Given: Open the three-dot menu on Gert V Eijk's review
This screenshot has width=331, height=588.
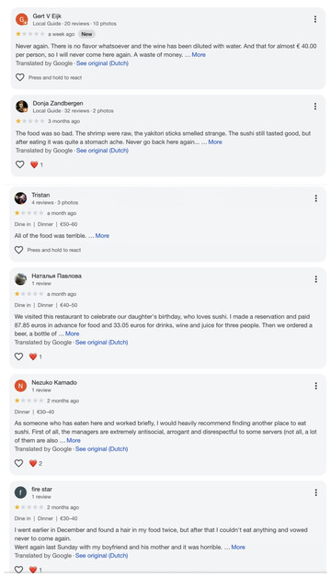Looking at the screenshot, I should [x=314, y=19].
